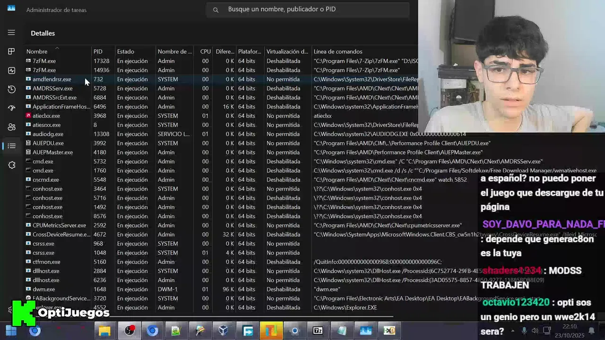
Task: Open the highlighted orange app on taskbar
Action: pos(271,331)
